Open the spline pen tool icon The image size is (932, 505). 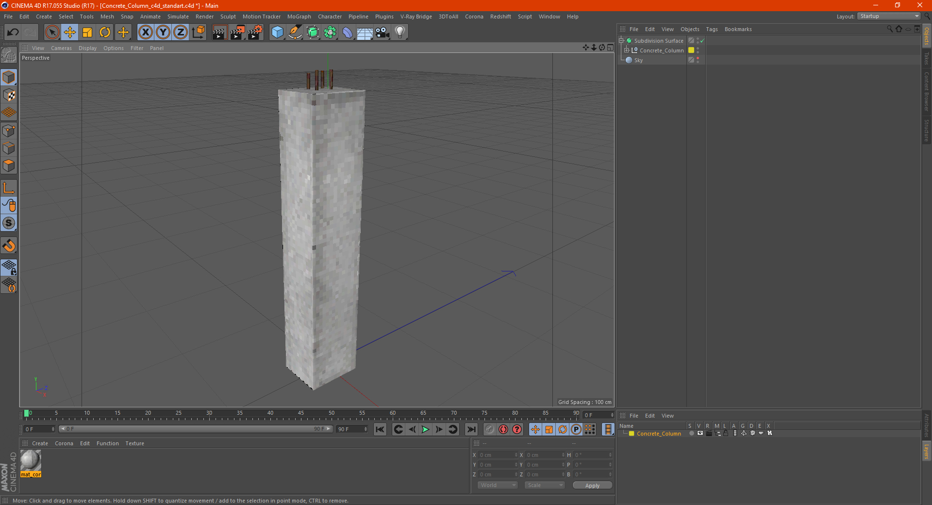click(295, 33)
